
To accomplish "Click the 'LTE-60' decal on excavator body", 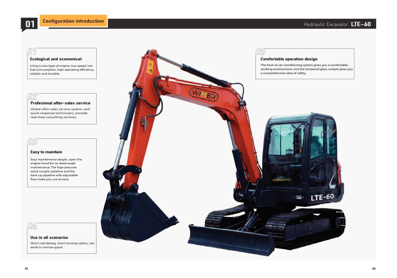I will pos(322,197).
